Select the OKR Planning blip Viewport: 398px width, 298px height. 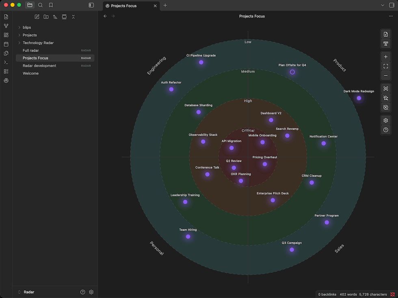click(x=241, y=181)
